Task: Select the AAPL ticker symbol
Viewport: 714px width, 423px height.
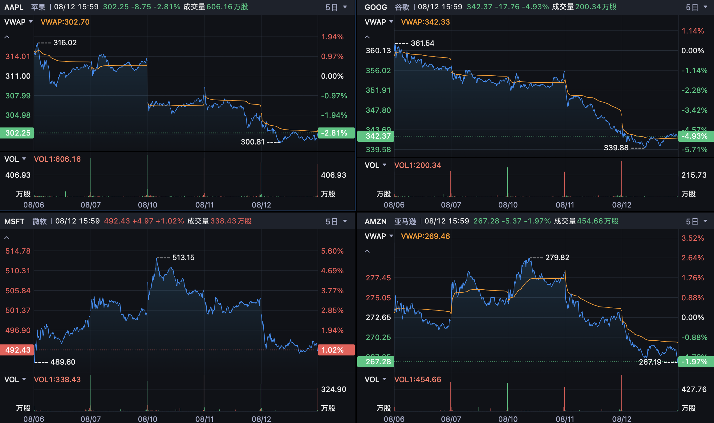Action: [x=14, y=7]
